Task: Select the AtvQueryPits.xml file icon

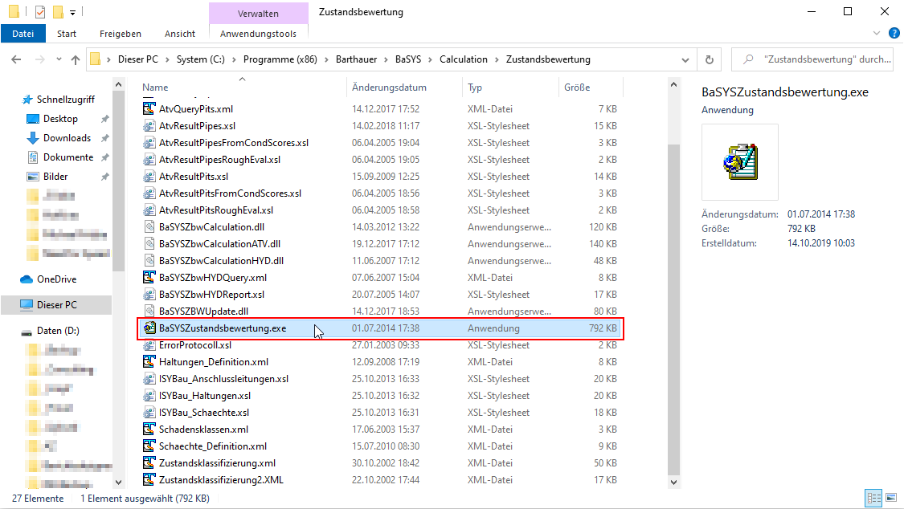Action: coord(149,108)
